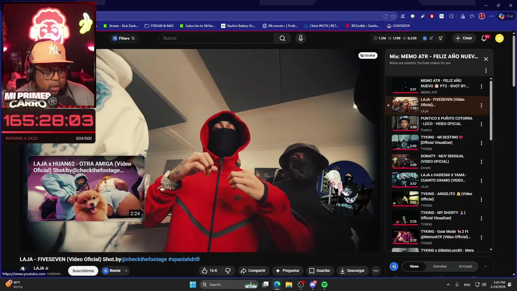The height and width of the screenshot is (291, 517).
Task: Open browser settings ellipsis menu
Action: [491, 16]
